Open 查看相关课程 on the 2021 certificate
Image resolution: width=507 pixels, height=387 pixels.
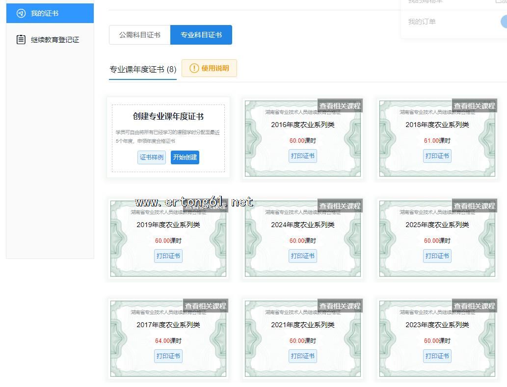(340, 306)
